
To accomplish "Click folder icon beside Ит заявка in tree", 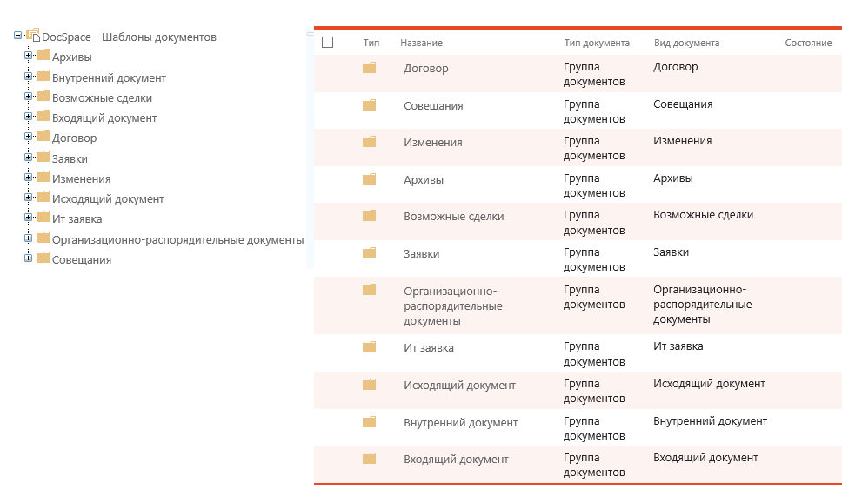I will coord(43,217).
